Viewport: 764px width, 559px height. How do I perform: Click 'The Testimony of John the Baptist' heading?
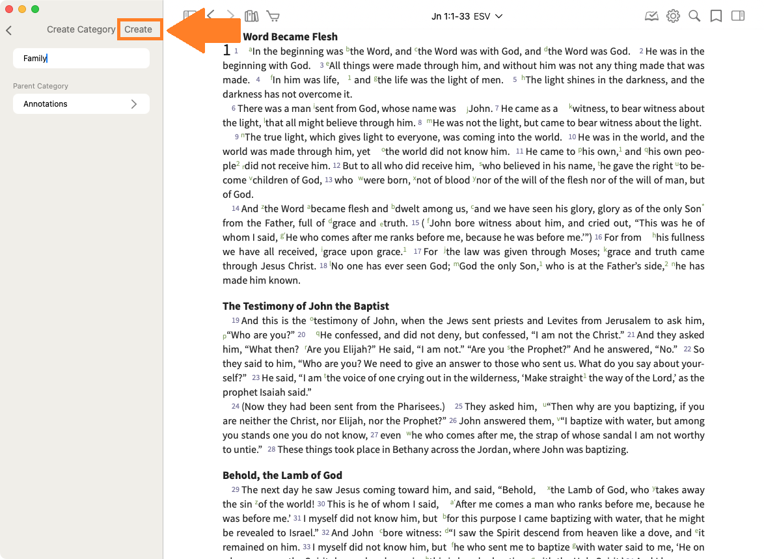(x=306, y=306)
